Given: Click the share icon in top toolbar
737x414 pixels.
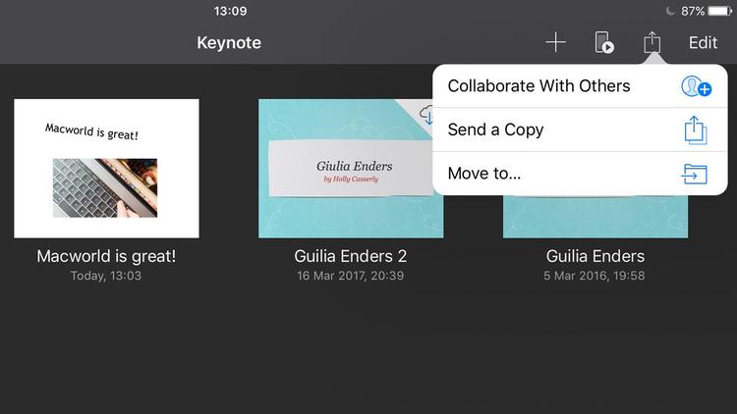Looking at the screenshot, I should (652, 42).
